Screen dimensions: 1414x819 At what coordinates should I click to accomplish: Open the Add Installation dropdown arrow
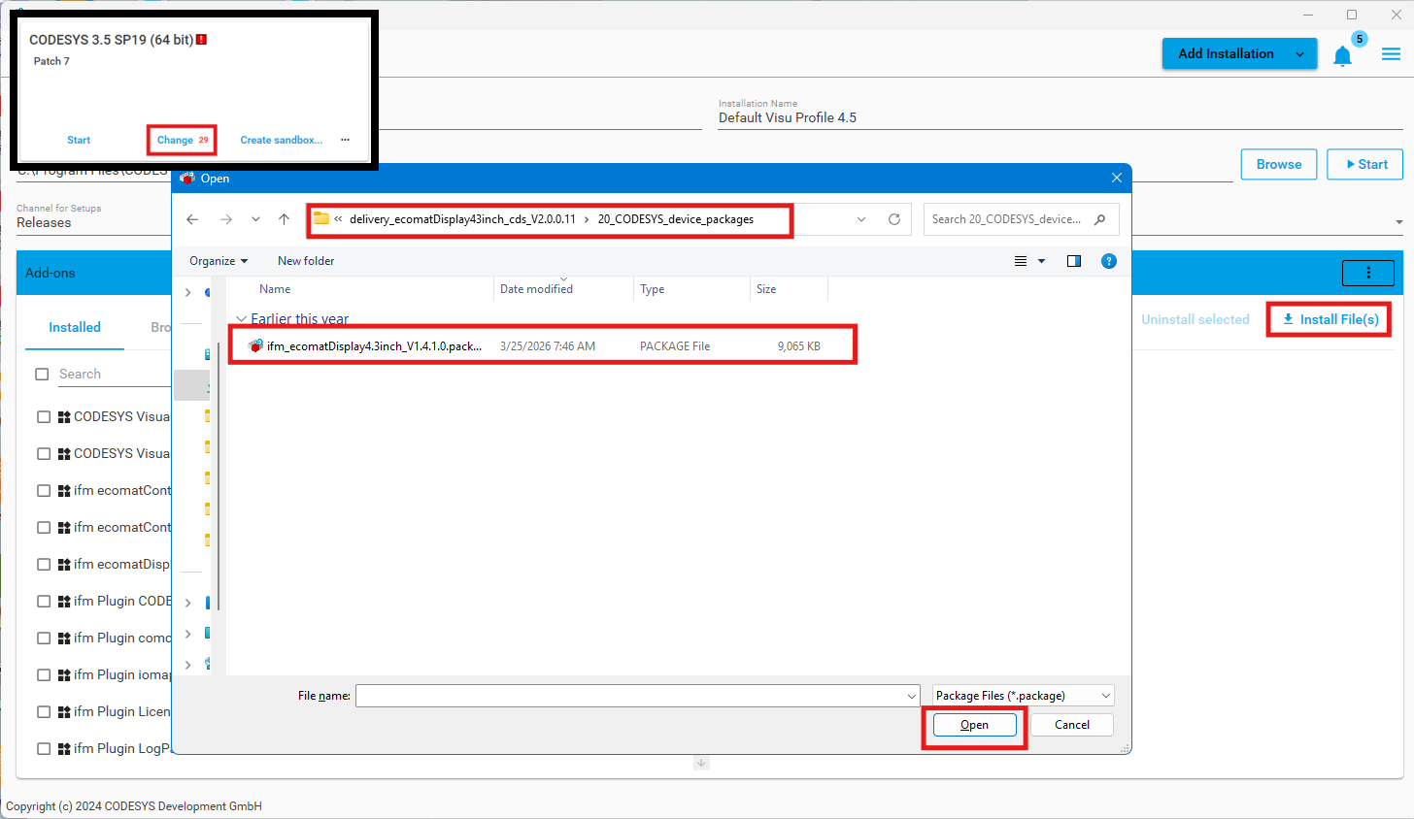tap(1299, 54)
